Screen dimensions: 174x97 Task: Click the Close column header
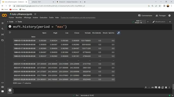click(x=77, y=33)
